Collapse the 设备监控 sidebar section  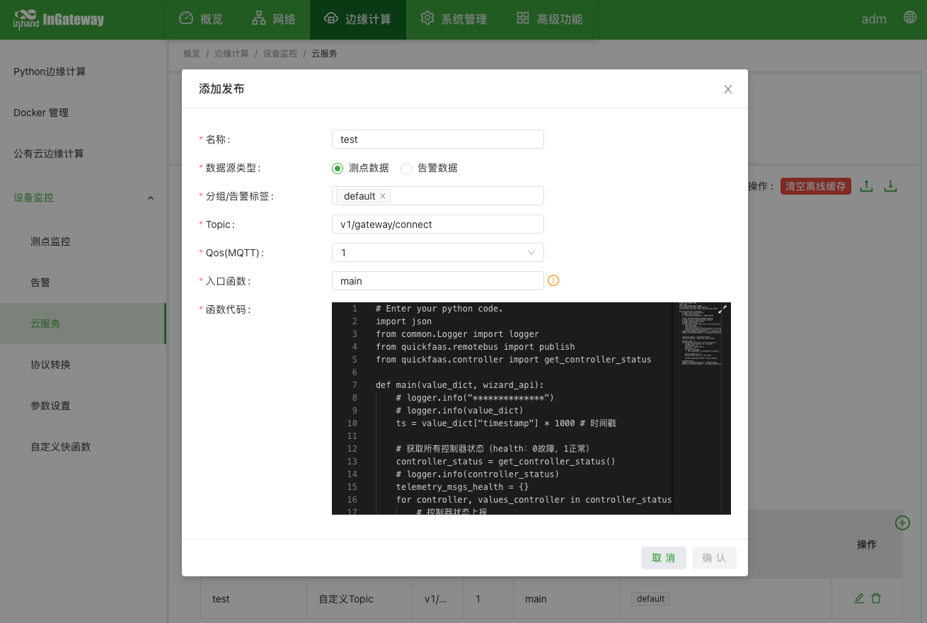(x=150, y=198)
